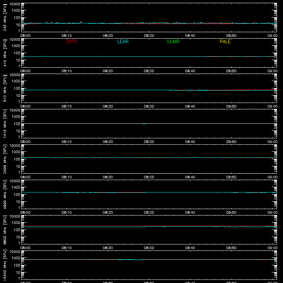Click the 08:20 tick label of 410 MHz plot
The image size is (283, 283).
[x=108, y=71]
